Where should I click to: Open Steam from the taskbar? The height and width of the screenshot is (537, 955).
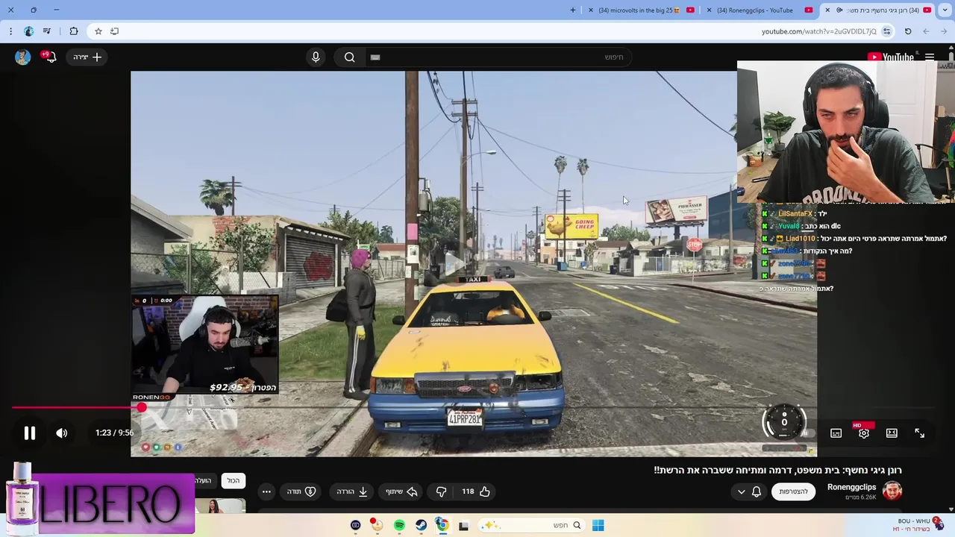coord(421,525)
